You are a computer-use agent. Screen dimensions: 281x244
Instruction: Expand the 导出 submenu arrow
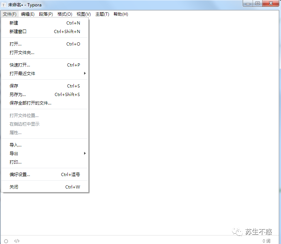[85, 153]
